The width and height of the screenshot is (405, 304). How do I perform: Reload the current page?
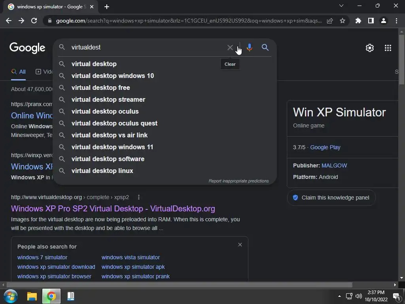tap(34, 21)
